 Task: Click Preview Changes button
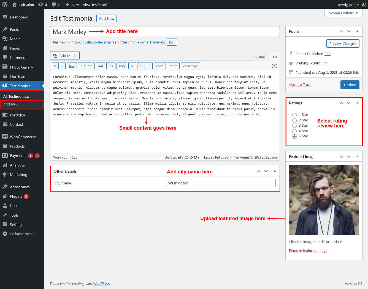343,43
